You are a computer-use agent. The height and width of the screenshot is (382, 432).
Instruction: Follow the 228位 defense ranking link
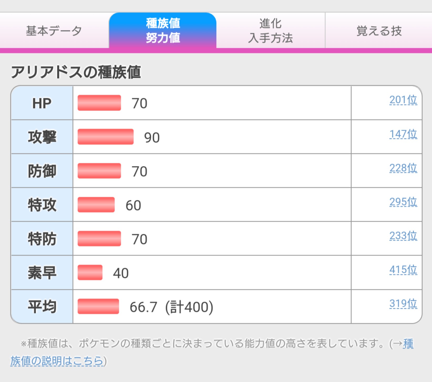click(x=403, y=168)
